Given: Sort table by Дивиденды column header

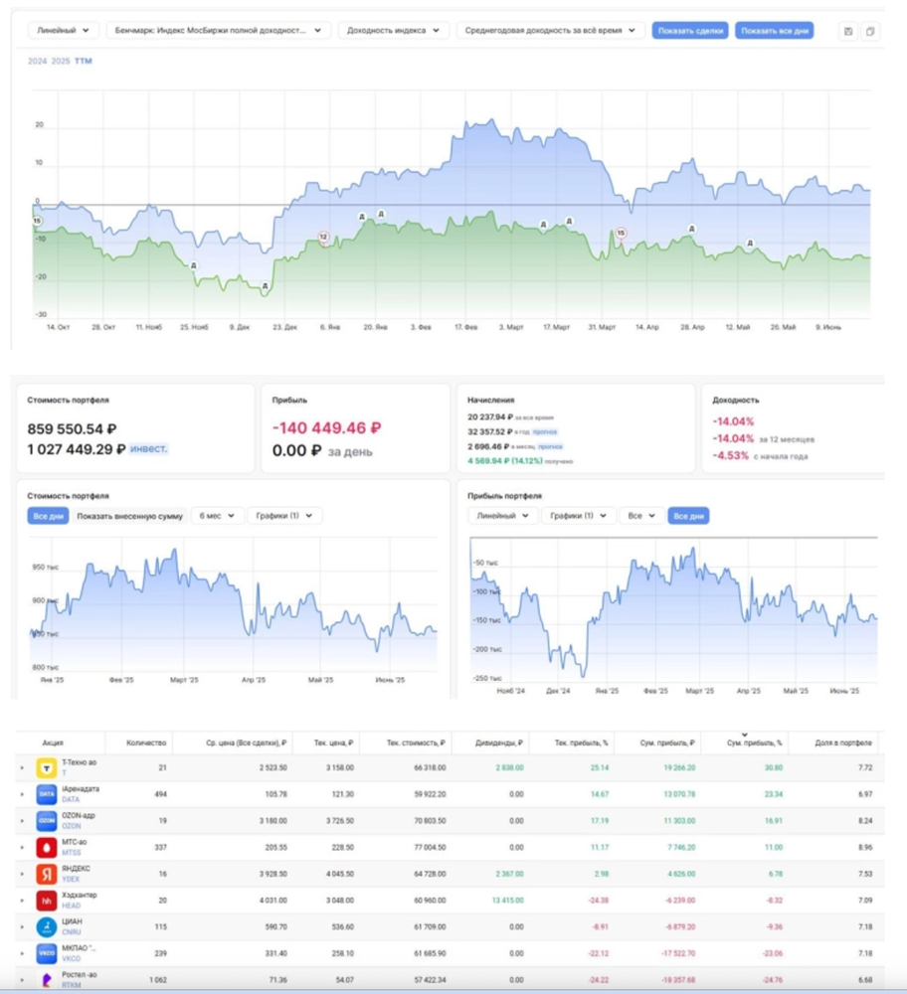Looking at the screenshot, I should coord(498,743).
